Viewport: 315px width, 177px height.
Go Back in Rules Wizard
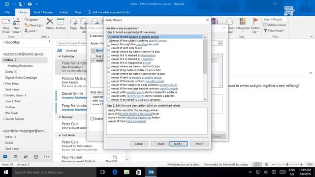(x=160, y=144)
